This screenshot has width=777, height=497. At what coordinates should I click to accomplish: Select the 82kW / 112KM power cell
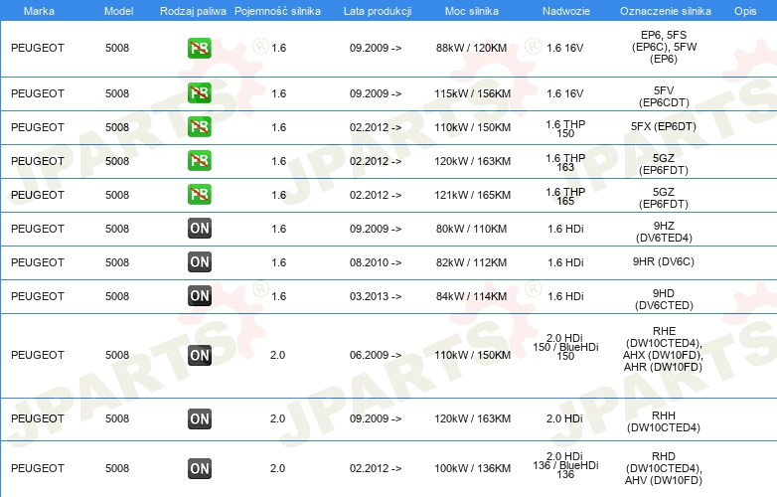471,262
